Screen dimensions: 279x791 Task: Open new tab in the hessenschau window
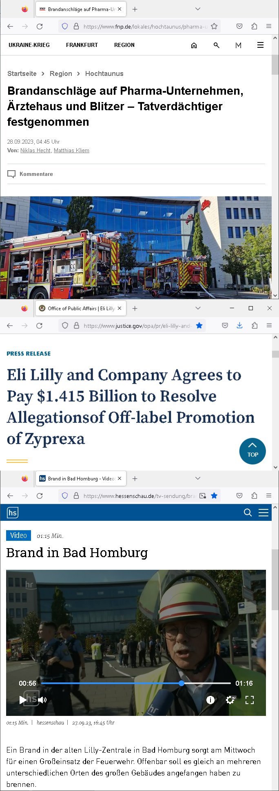[x=135, y=478]
